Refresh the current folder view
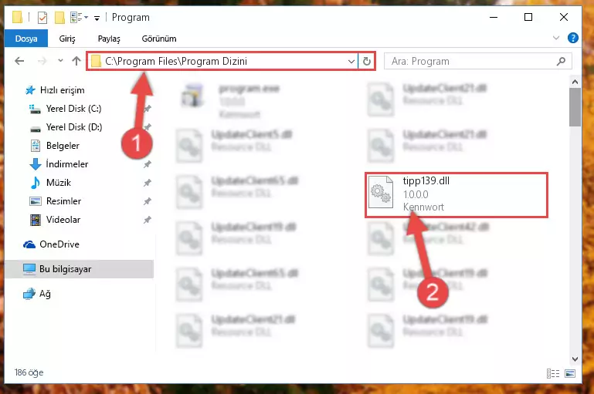 point(367,61)
